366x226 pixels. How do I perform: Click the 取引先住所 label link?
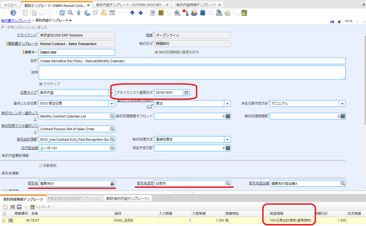(x=145, y=184)
